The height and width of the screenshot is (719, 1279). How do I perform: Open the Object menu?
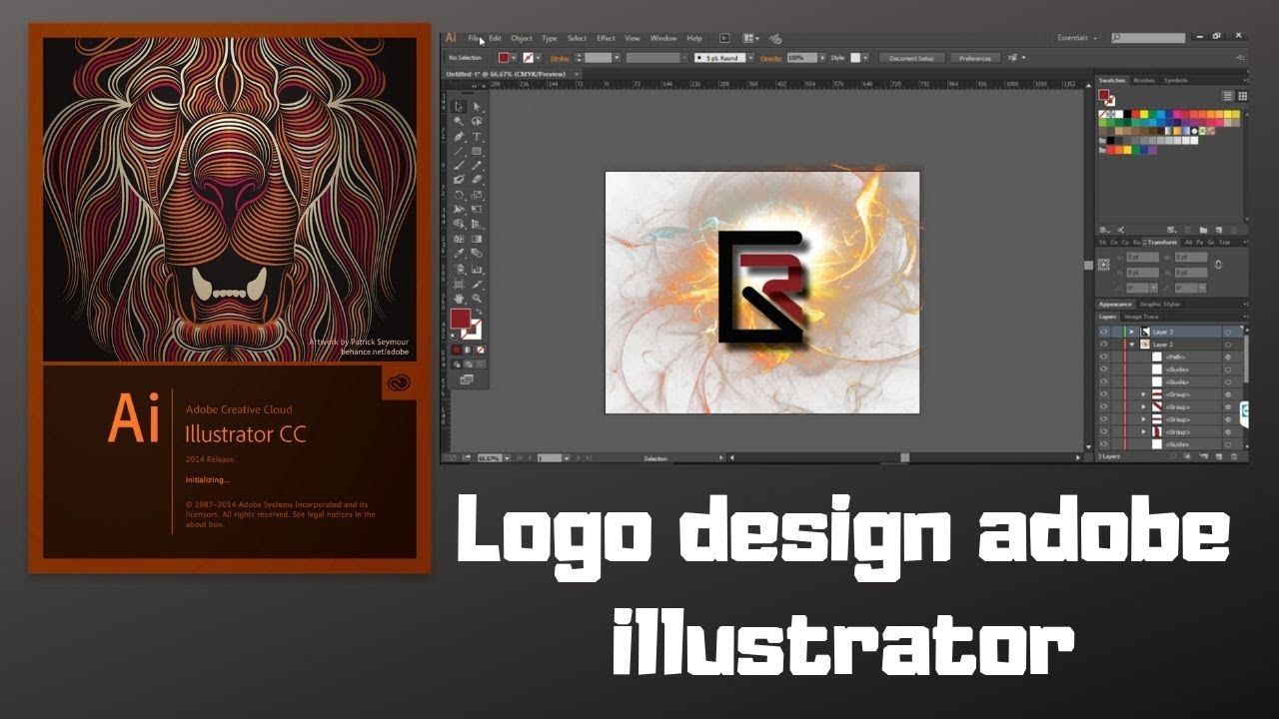coord(522,38)
